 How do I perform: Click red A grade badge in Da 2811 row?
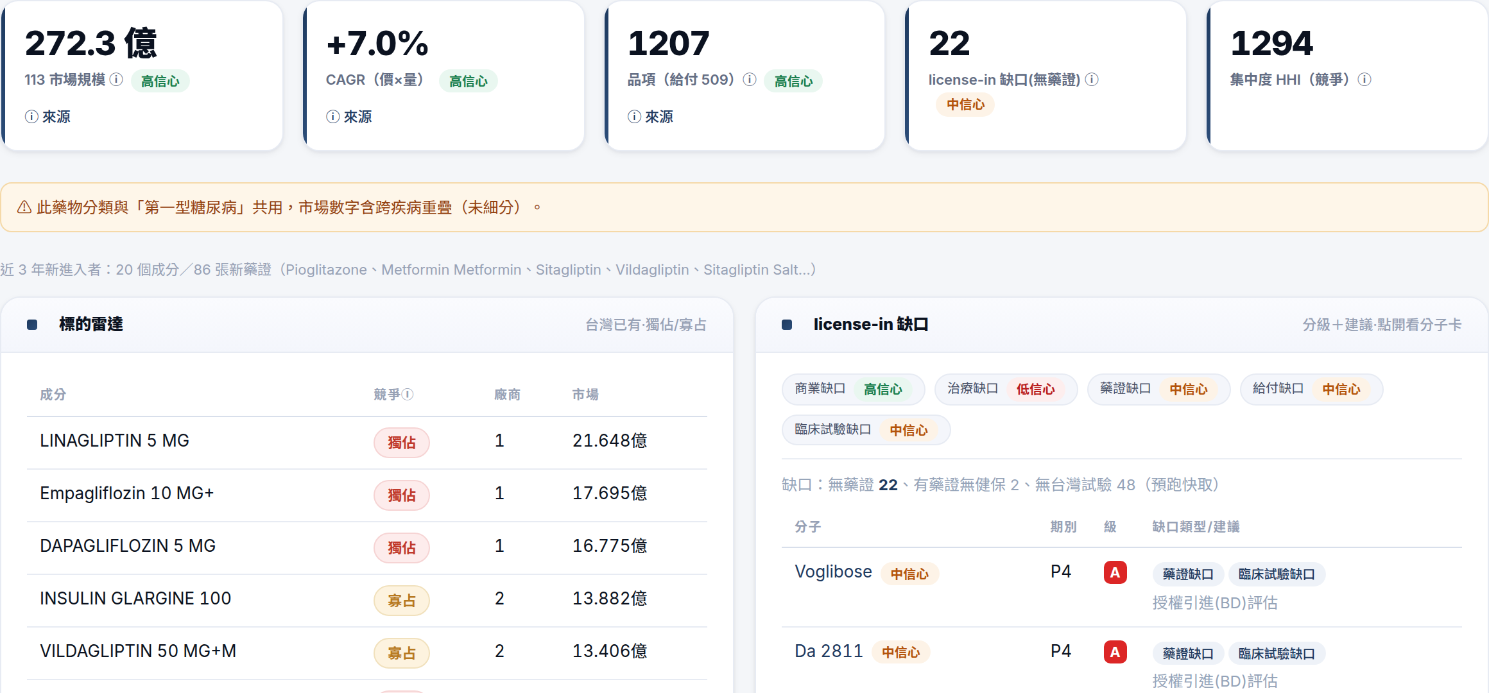pos(1115,652)
